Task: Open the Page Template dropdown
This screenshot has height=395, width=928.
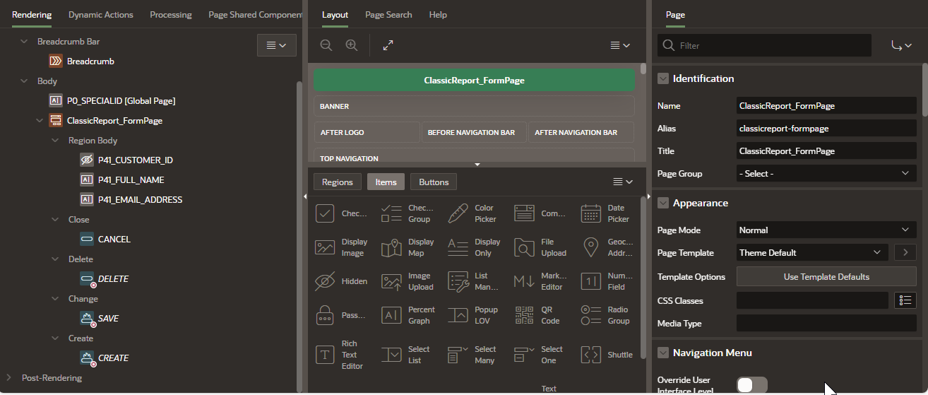Action: click(812, 252)
